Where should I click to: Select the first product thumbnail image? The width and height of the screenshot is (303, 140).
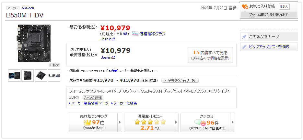(14, 75)
